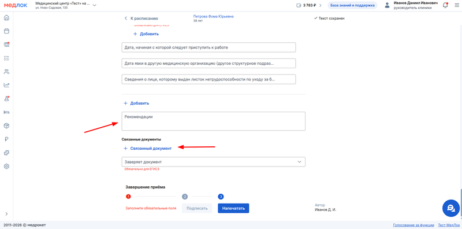Open the home icon in sidebar
This screenshot has height=229, width=462.
(x=6, y=18)
